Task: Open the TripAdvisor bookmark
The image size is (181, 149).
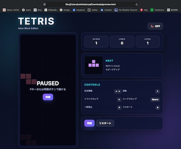Action: pyautogui.click(x=157, y=10)
